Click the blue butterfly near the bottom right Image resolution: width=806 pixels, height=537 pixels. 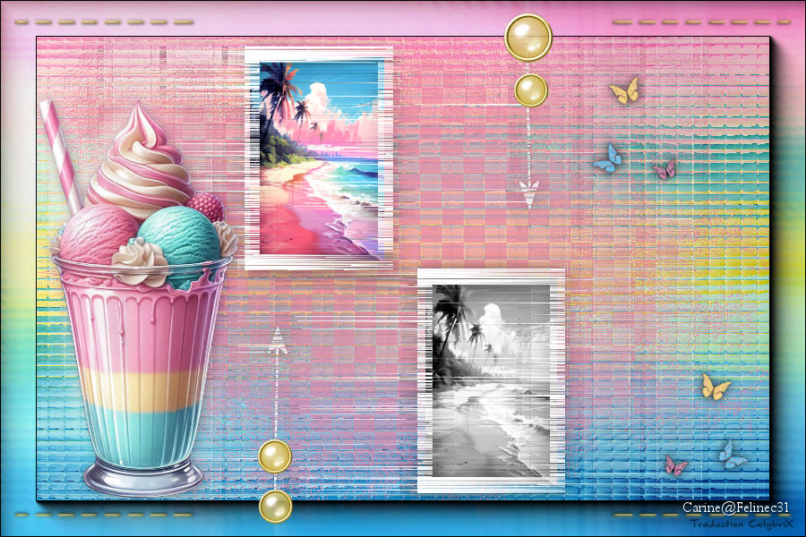pyautogui.click(x=732, y=456)
